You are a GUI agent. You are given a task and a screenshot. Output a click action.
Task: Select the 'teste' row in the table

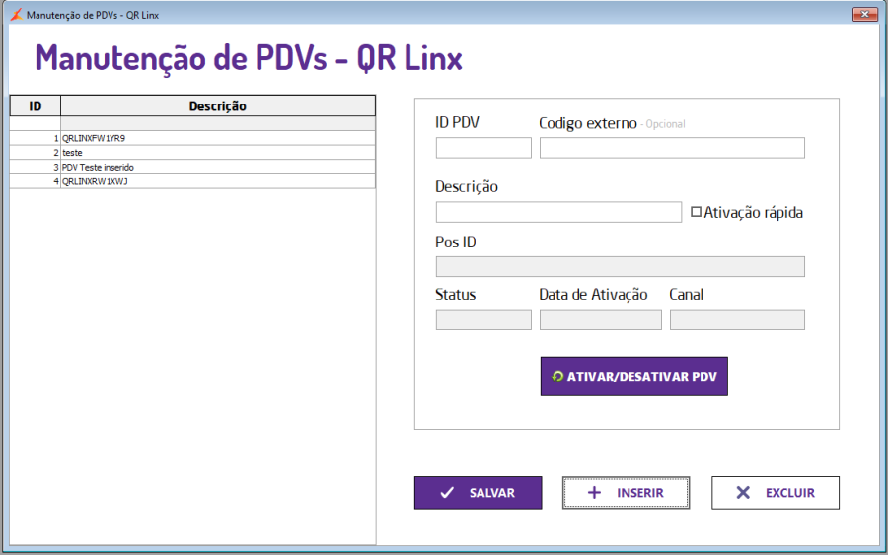[x=192, y=153]
